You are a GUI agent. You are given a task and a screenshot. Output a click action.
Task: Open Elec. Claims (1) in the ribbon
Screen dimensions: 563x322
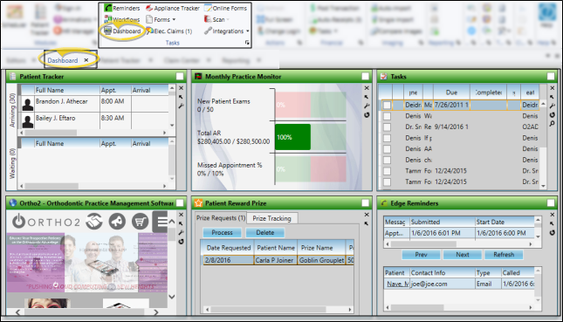coord(168,31)
